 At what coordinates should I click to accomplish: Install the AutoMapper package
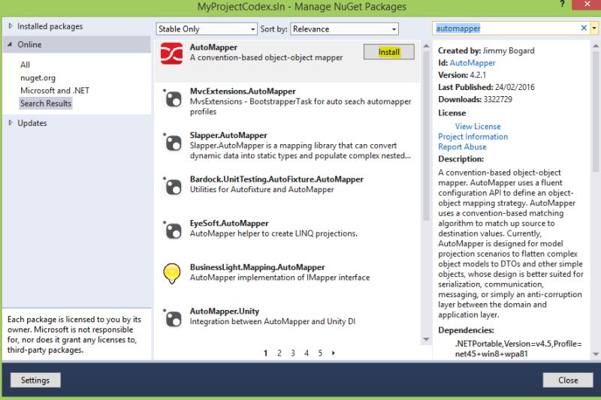(x=389, y=52)
